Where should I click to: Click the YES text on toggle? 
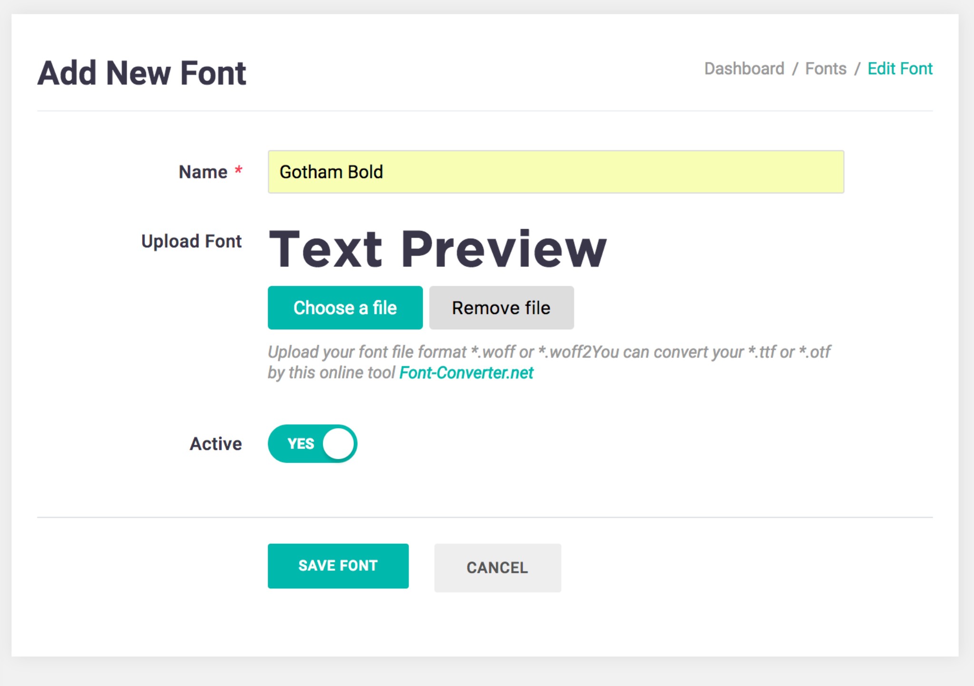(301, 443)
